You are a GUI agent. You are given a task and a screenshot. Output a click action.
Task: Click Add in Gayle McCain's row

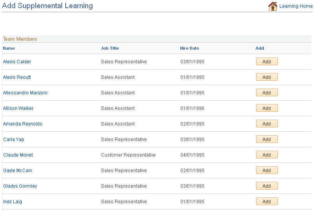[267, 170]
